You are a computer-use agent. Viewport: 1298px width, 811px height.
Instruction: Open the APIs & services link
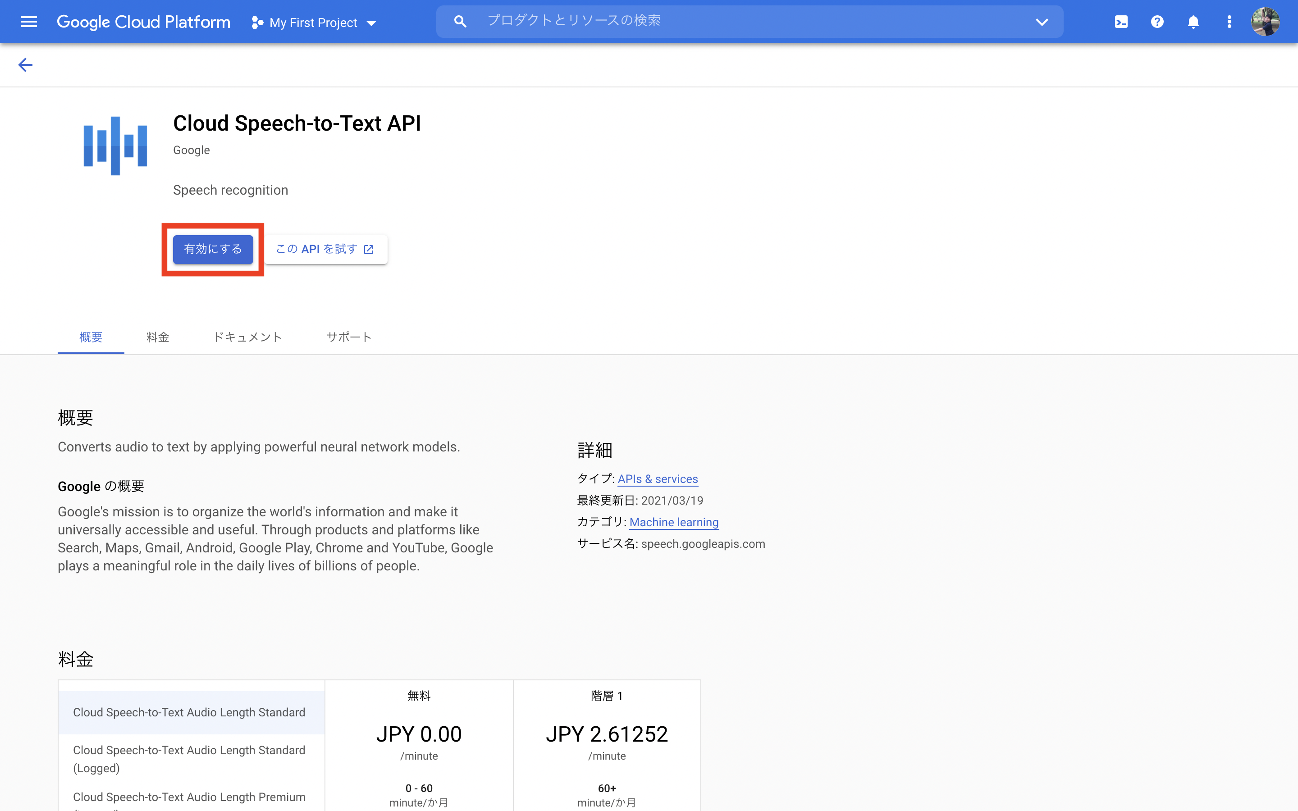coord(658,479)
